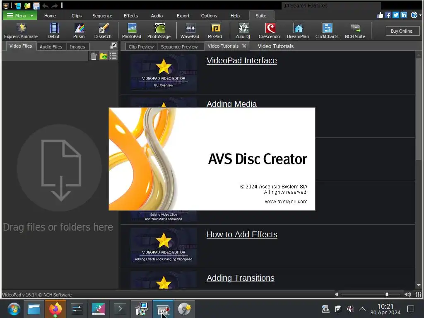The width and height of the screenshot is (424, 318).
Task: Open the Sequence ribbon tab
Action: pyautogui.click(x=102, y=16)
